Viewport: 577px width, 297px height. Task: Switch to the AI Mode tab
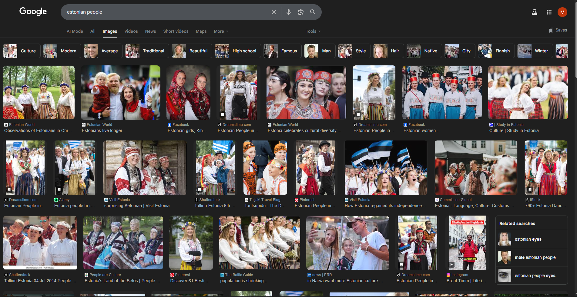pos(75,31)
